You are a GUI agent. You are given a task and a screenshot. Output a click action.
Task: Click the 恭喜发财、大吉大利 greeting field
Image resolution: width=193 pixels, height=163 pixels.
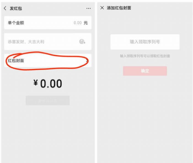pos(48,42)
